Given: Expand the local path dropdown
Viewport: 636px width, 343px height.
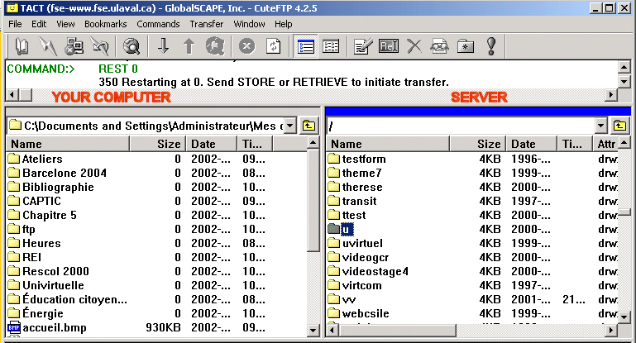Looking at the screenshot, I should pyautogui.click(x=289, y=126).
